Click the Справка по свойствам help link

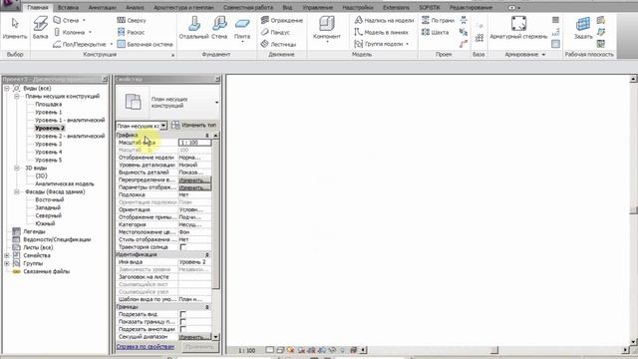pos(146,347)
